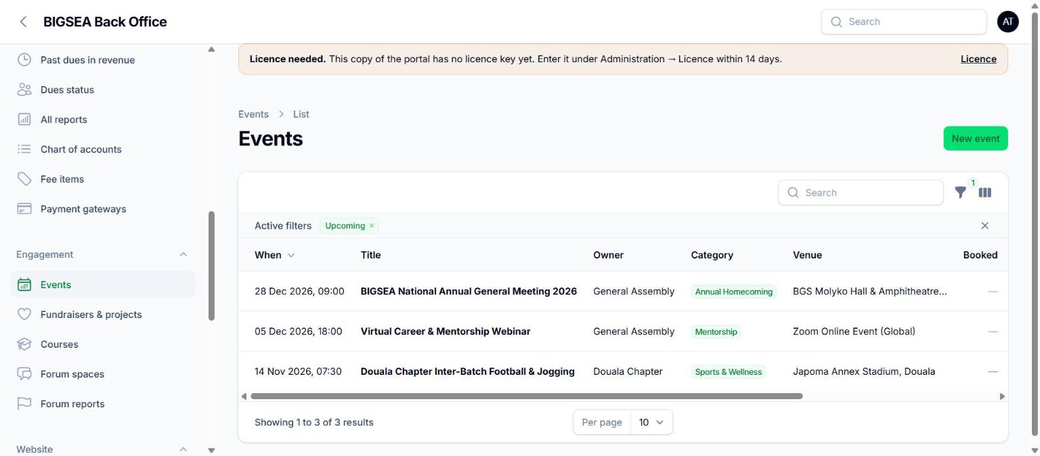Open the table filter funnel icon

(x=960, y=193)
